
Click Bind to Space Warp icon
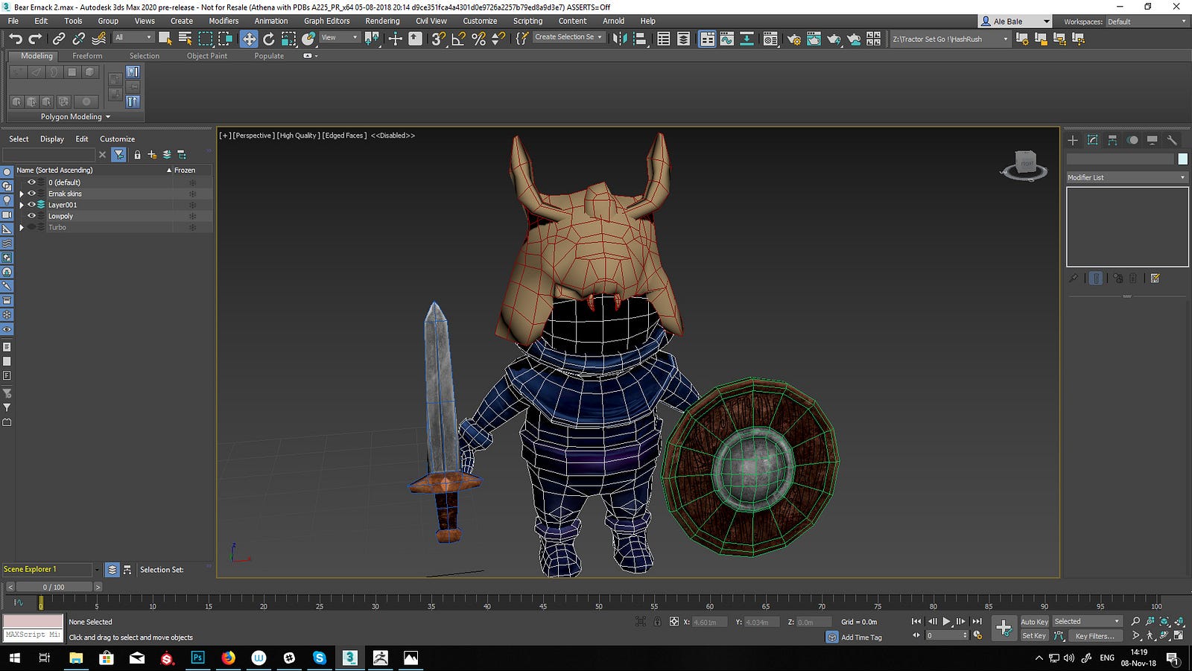pyautogui.click(x=98, y=39)
